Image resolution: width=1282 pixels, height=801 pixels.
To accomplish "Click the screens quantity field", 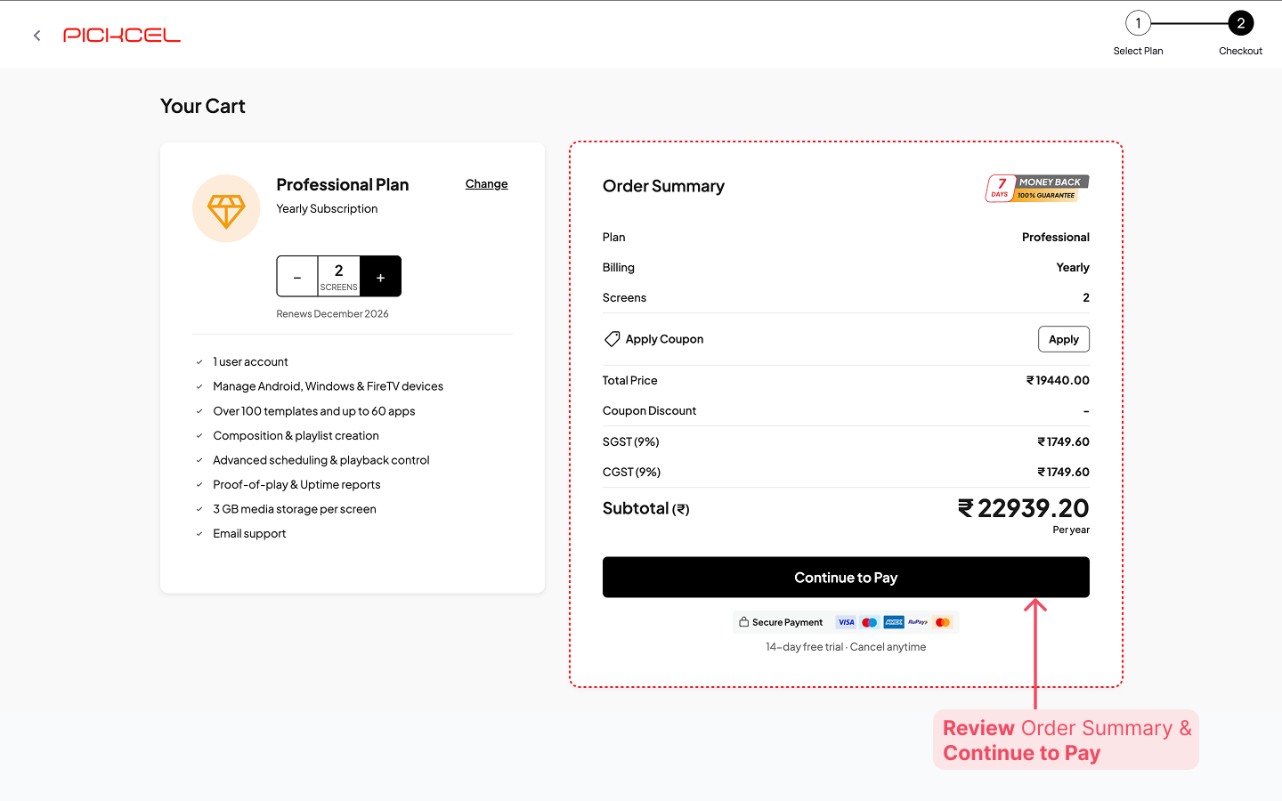I will pos(338,276).
